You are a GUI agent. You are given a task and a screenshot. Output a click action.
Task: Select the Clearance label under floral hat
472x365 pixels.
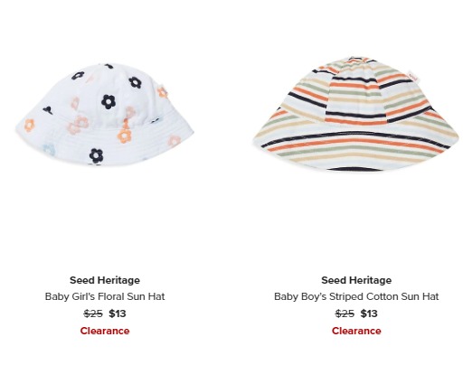(105, 331)
